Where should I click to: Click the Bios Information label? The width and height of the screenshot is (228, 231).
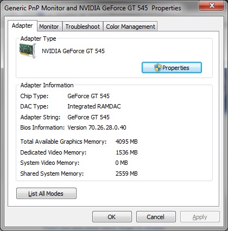[x=42, y=127]
